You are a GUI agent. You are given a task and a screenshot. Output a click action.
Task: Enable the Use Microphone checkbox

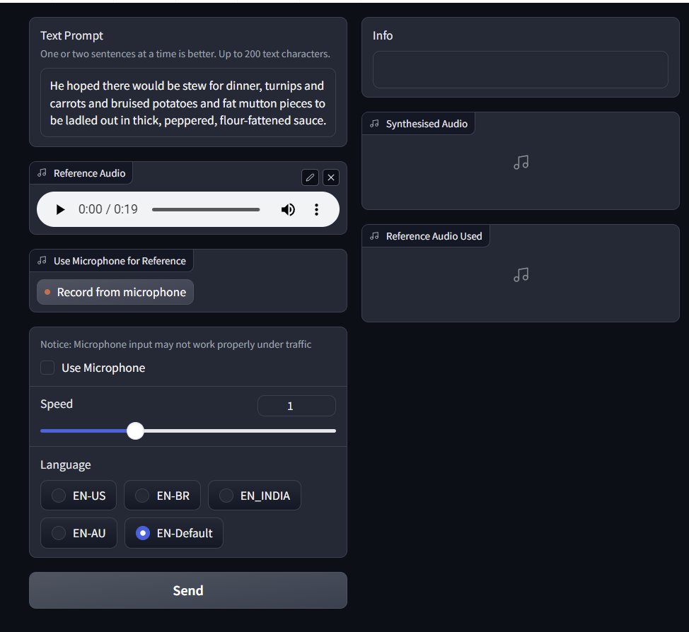click(47, 368)
